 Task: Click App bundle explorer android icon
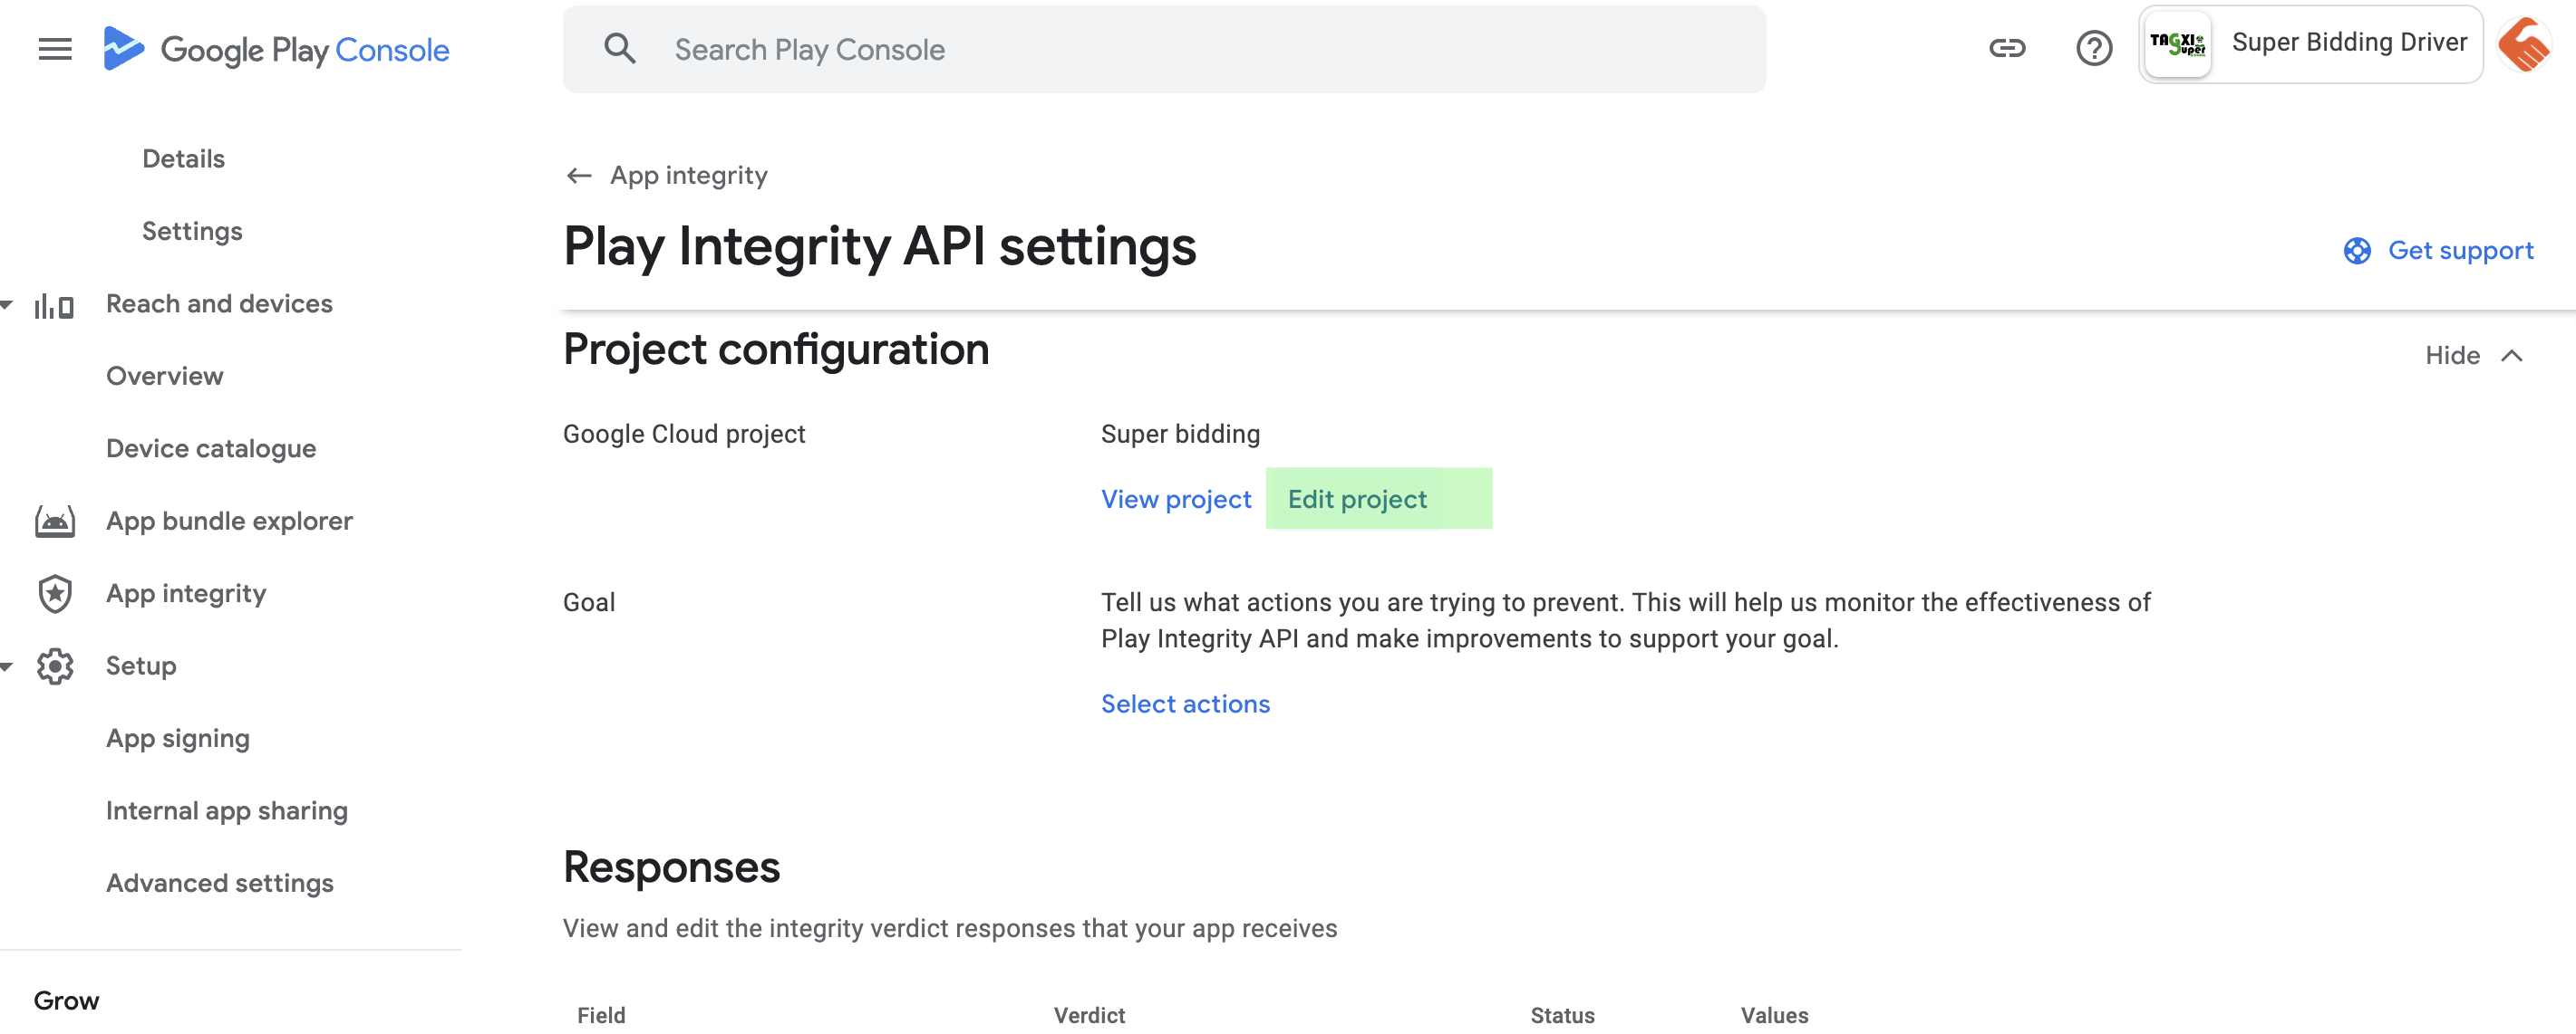(x=54, y=522)
